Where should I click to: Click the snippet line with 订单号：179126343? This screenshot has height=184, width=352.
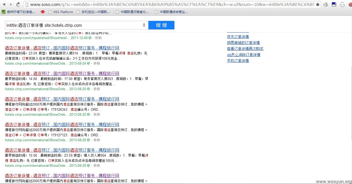[53, 109]
